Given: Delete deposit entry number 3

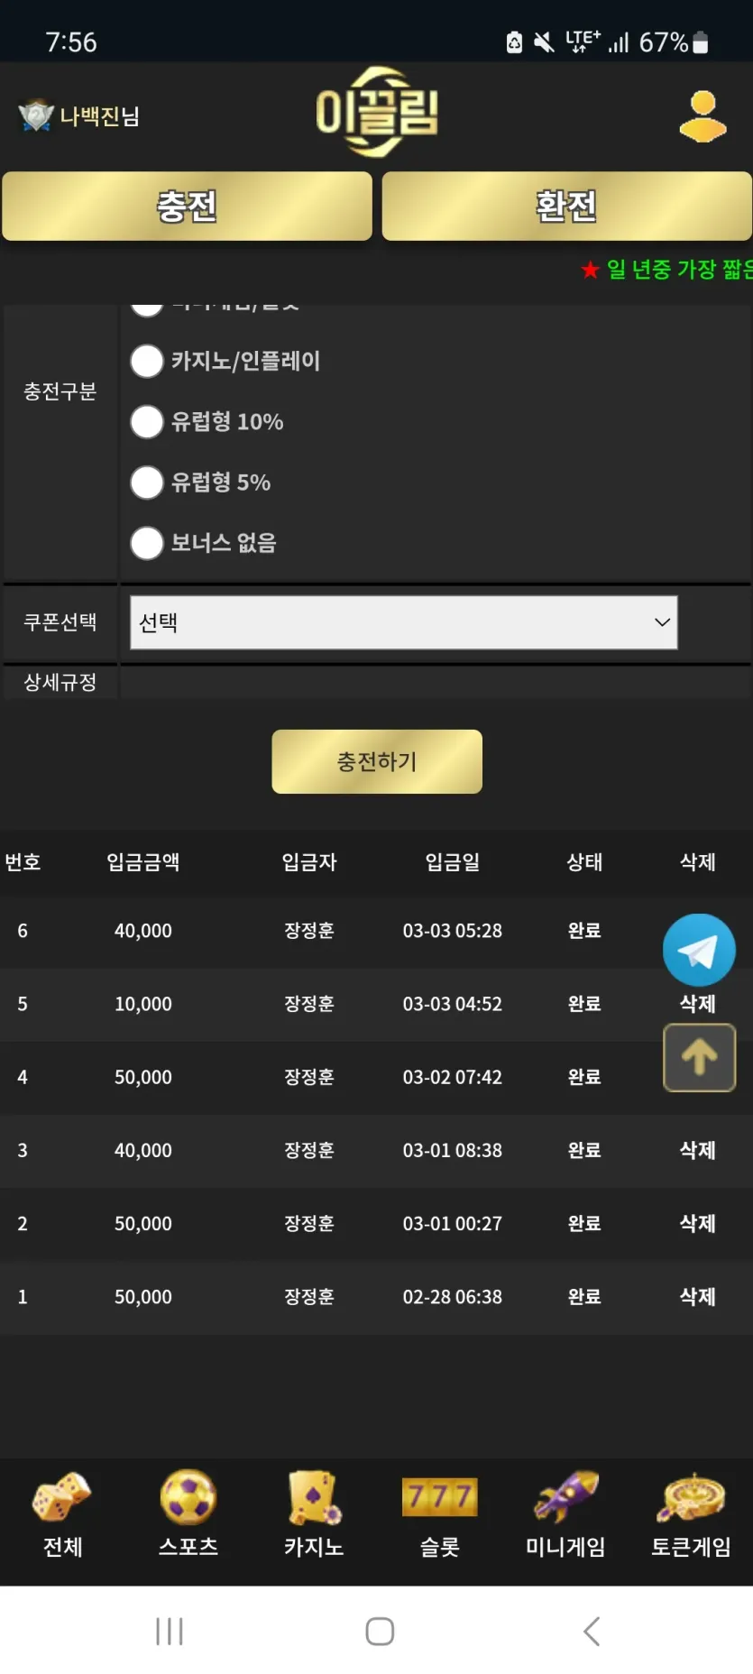Looking at the screenshot, I should [697, 1150].
